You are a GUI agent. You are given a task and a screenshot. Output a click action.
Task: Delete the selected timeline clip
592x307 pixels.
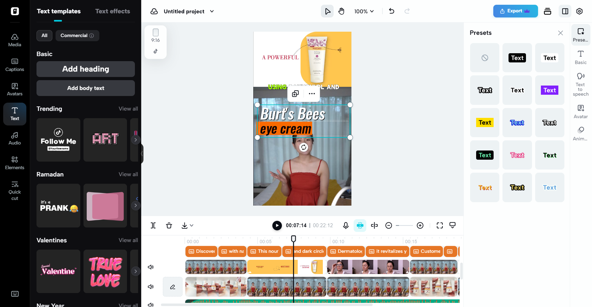coord(169,226)
